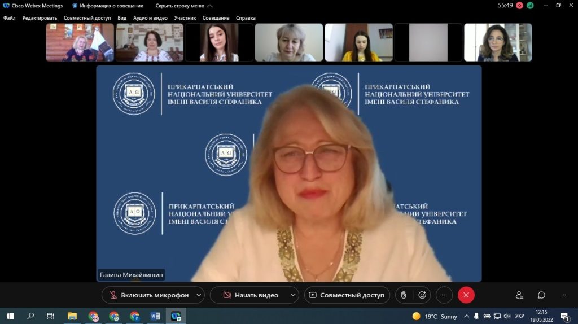Open panel options ellipsis at far right
The height and width of the screenshot is (324, 578).
click(563, 295)
